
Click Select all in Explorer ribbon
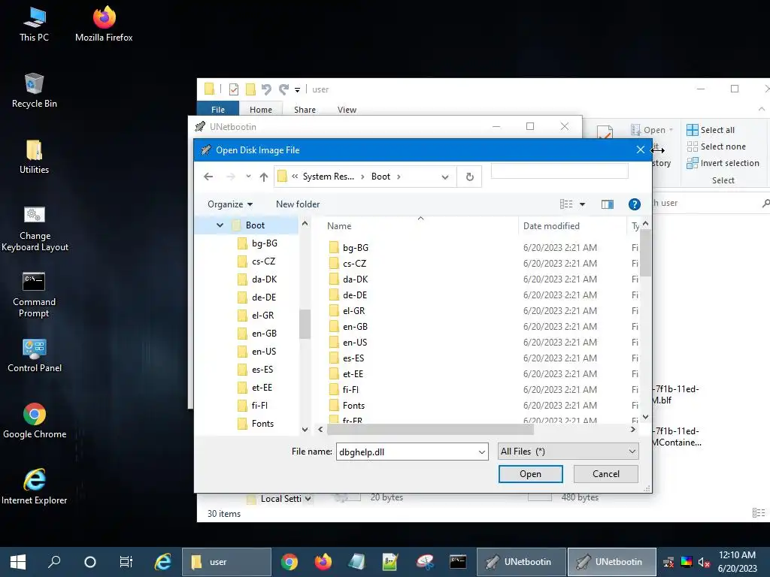(x=711, y=130)
